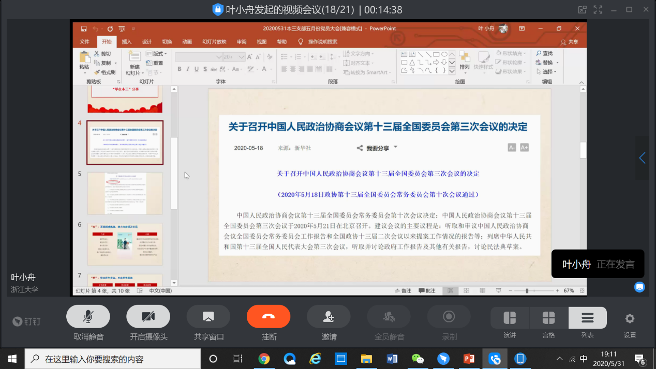Open the 插入 ribbon tab
The width and height of the screenshot is (656, 369).
126,42
